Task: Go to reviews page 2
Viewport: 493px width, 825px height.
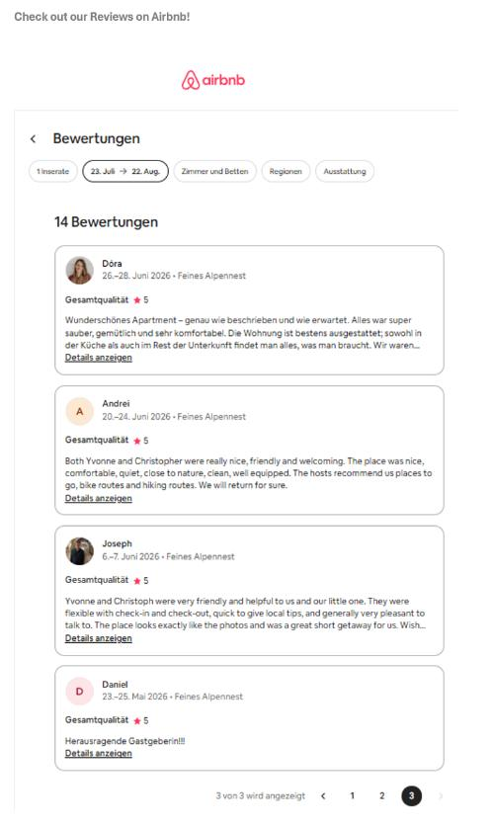Action: point(382,796)
